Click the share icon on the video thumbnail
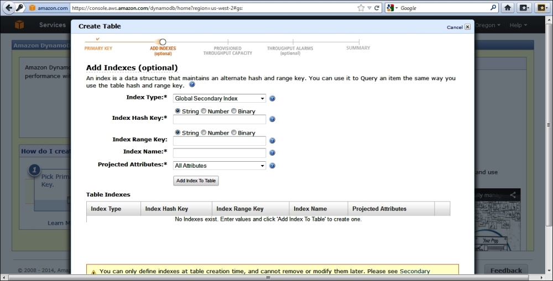Screen dimensions: 553x281 [x=513, y=195]
